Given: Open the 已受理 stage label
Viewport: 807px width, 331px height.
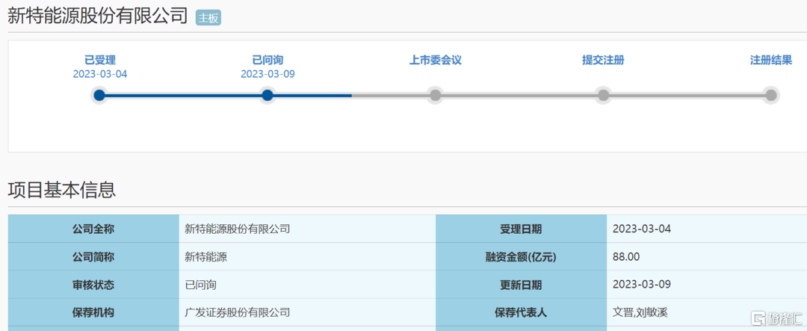Looking at the screenshot, I should click(x=99, y=60).
